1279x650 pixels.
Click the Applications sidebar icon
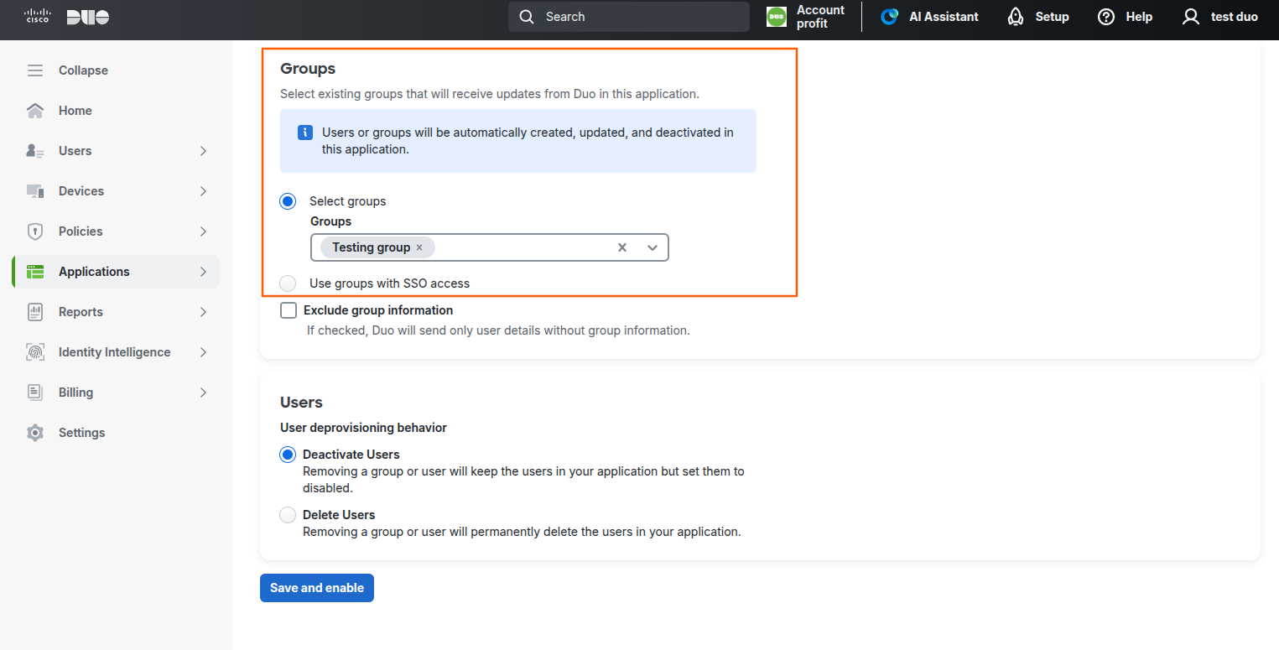click(35, 272)
